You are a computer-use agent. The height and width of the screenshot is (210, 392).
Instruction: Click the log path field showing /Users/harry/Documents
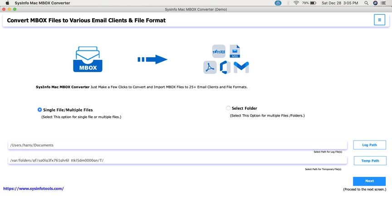[x=177, y=145]
